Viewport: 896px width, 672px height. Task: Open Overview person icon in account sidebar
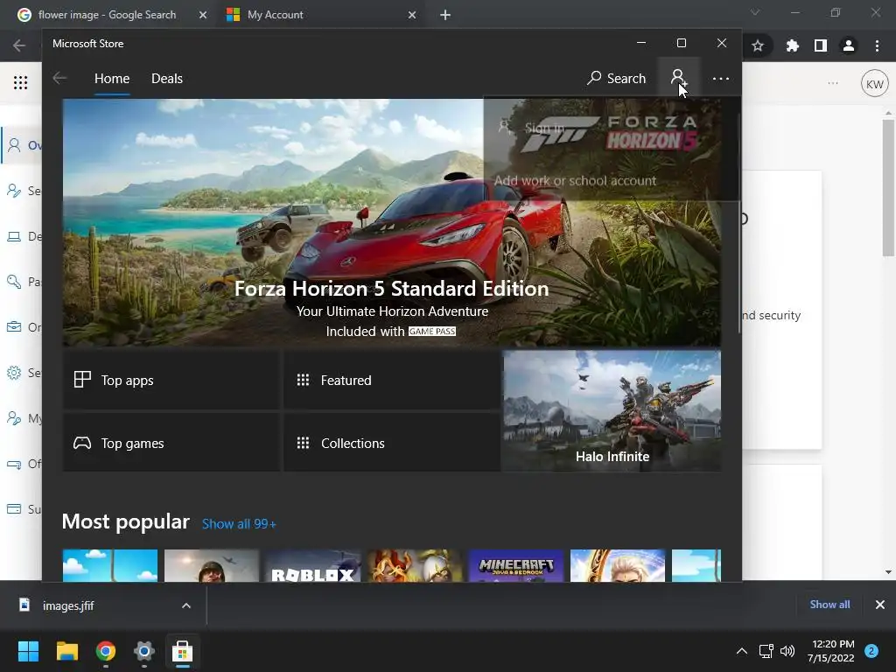point(14,144)
